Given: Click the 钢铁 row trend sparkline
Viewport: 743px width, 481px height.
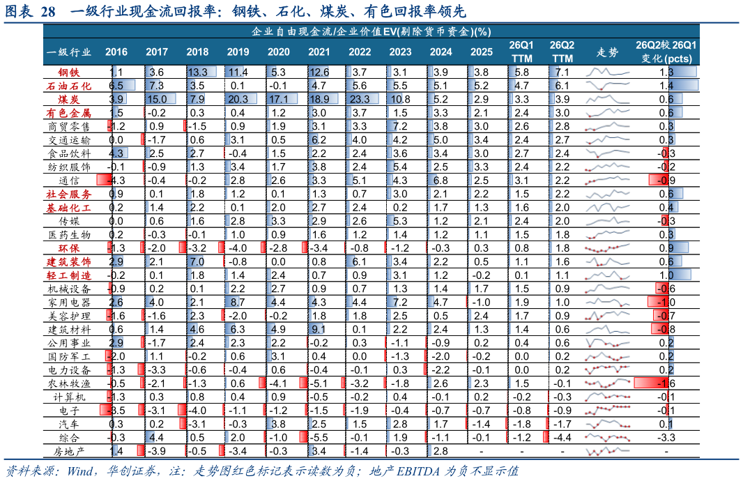Looking at the screenshot, I should point(608,72).
